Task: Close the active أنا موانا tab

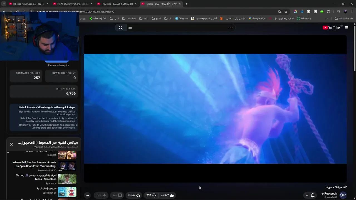Action: pos(180,4)
